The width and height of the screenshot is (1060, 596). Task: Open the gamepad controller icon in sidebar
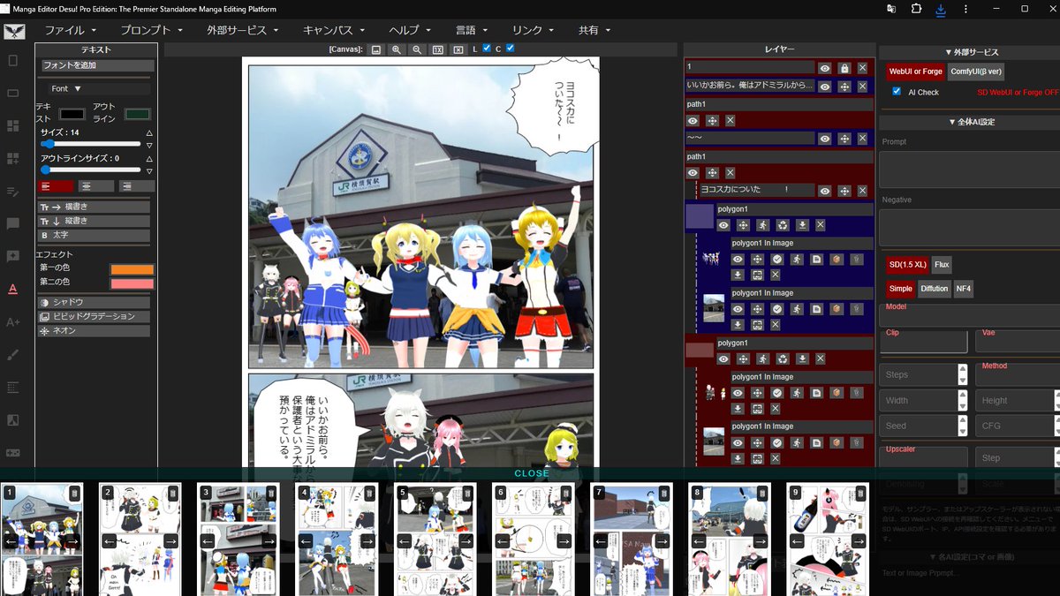[x=12, y=452]
